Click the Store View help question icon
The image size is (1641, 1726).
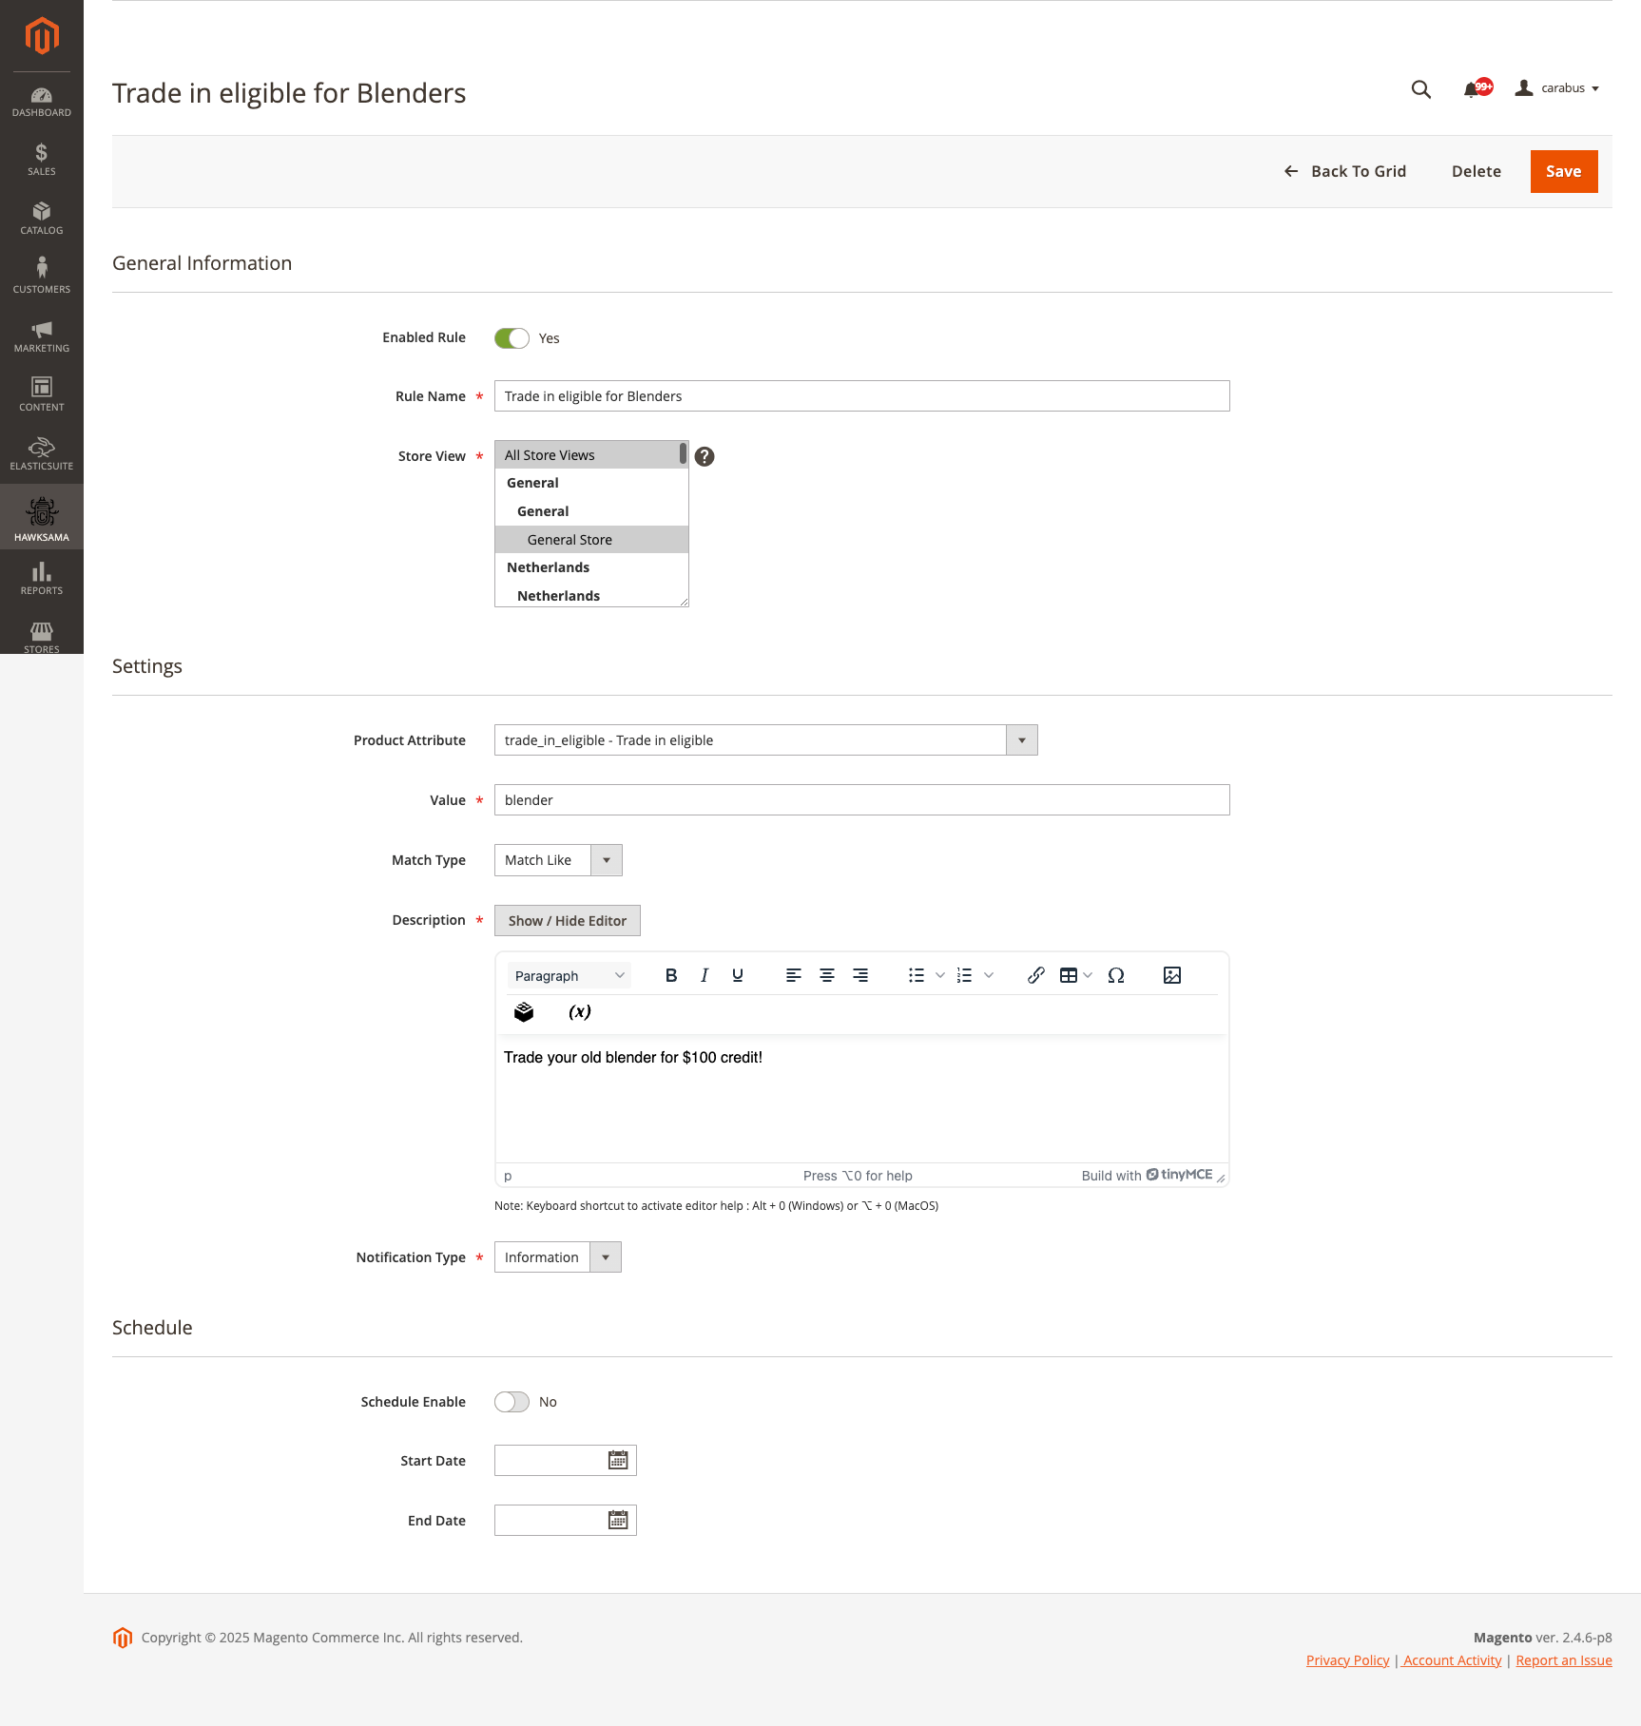click(705, 456)
